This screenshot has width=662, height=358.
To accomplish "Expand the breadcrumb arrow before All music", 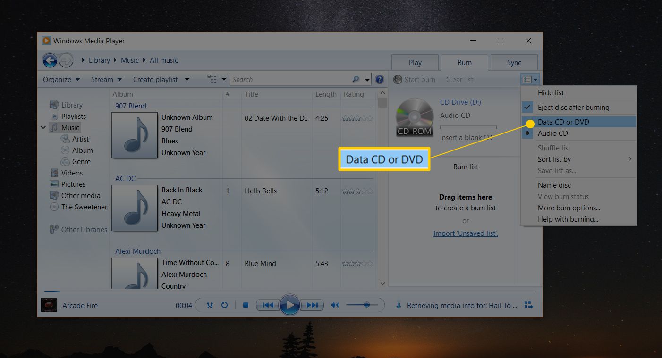I will (x=144, y=60).
